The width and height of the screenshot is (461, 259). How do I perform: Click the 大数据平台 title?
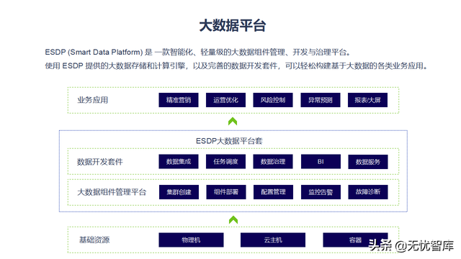(233, 26)
